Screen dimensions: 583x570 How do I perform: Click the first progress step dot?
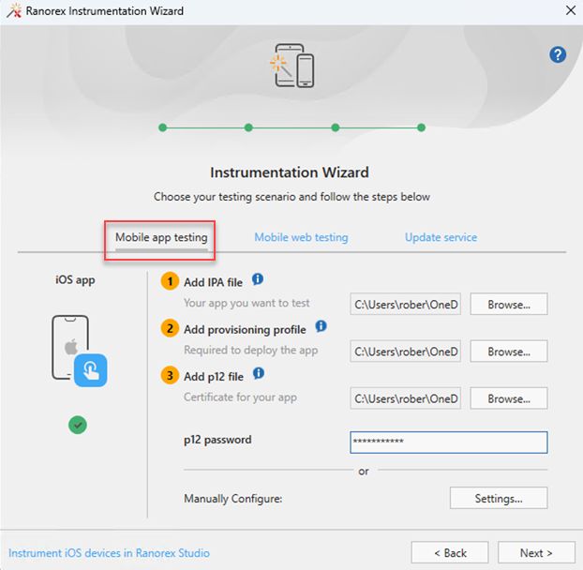pos(162,127)
